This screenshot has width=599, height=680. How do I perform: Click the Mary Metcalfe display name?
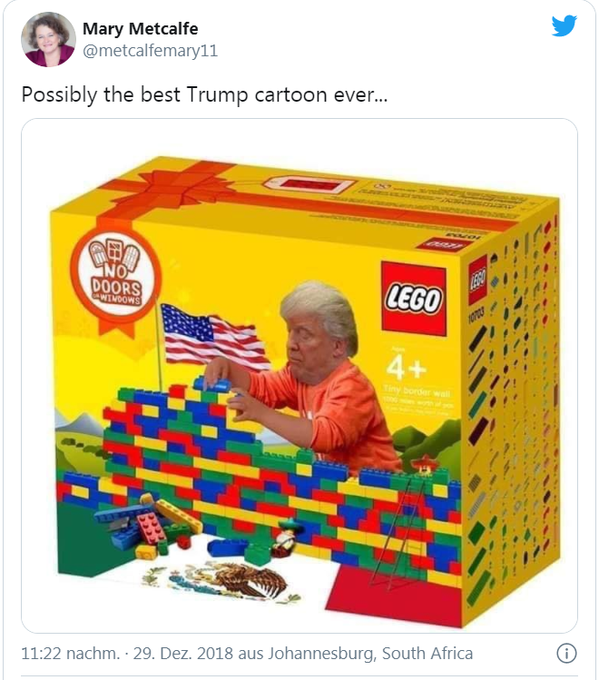pyautogui.click(x=141, y=29)
